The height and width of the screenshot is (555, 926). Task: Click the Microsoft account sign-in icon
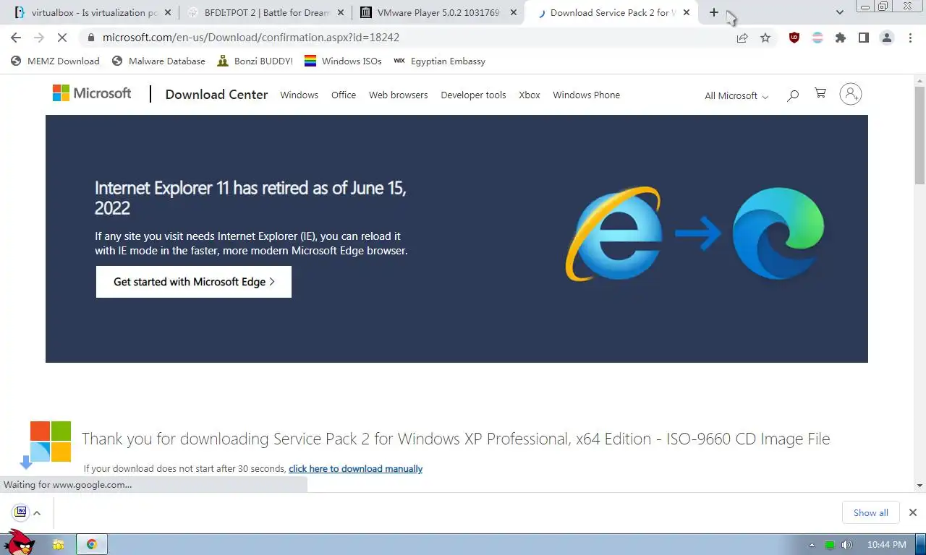tap(851, 94)
